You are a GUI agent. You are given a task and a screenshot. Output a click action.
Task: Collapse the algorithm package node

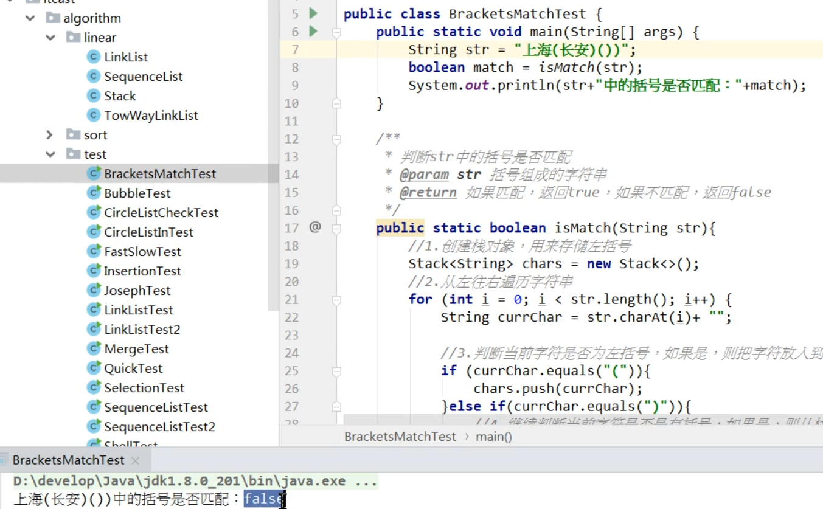tap(30, 18)
